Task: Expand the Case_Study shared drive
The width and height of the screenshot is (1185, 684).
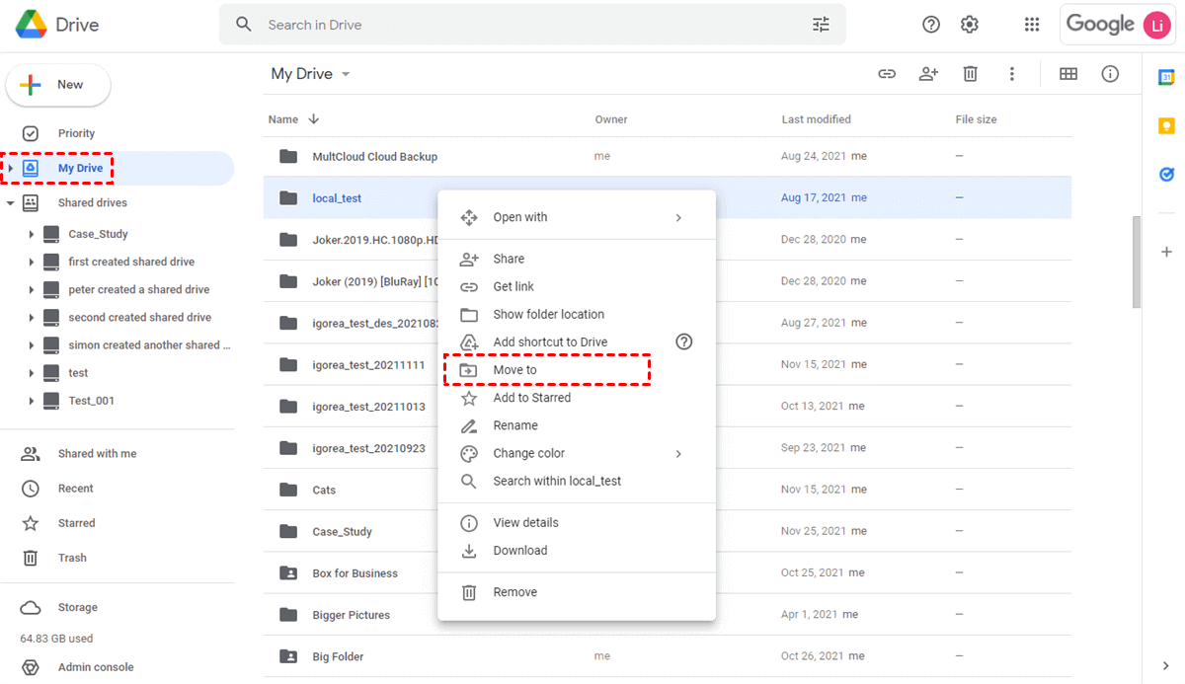Action: 32,234
